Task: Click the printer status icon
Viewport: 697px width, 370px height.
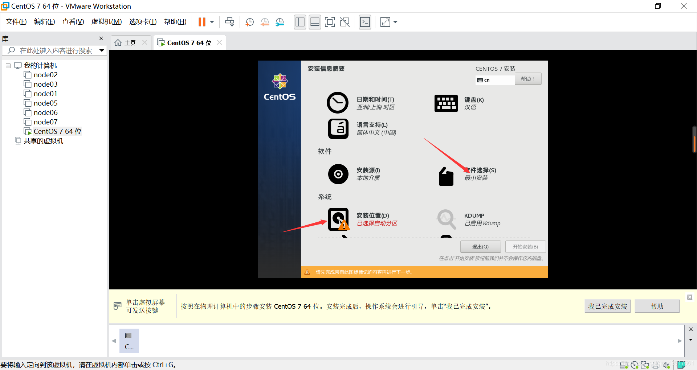Action: tap(656, 365)
